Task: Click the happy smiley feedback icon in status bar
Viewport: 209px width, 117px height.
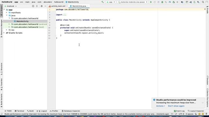Action: [200, 114]
